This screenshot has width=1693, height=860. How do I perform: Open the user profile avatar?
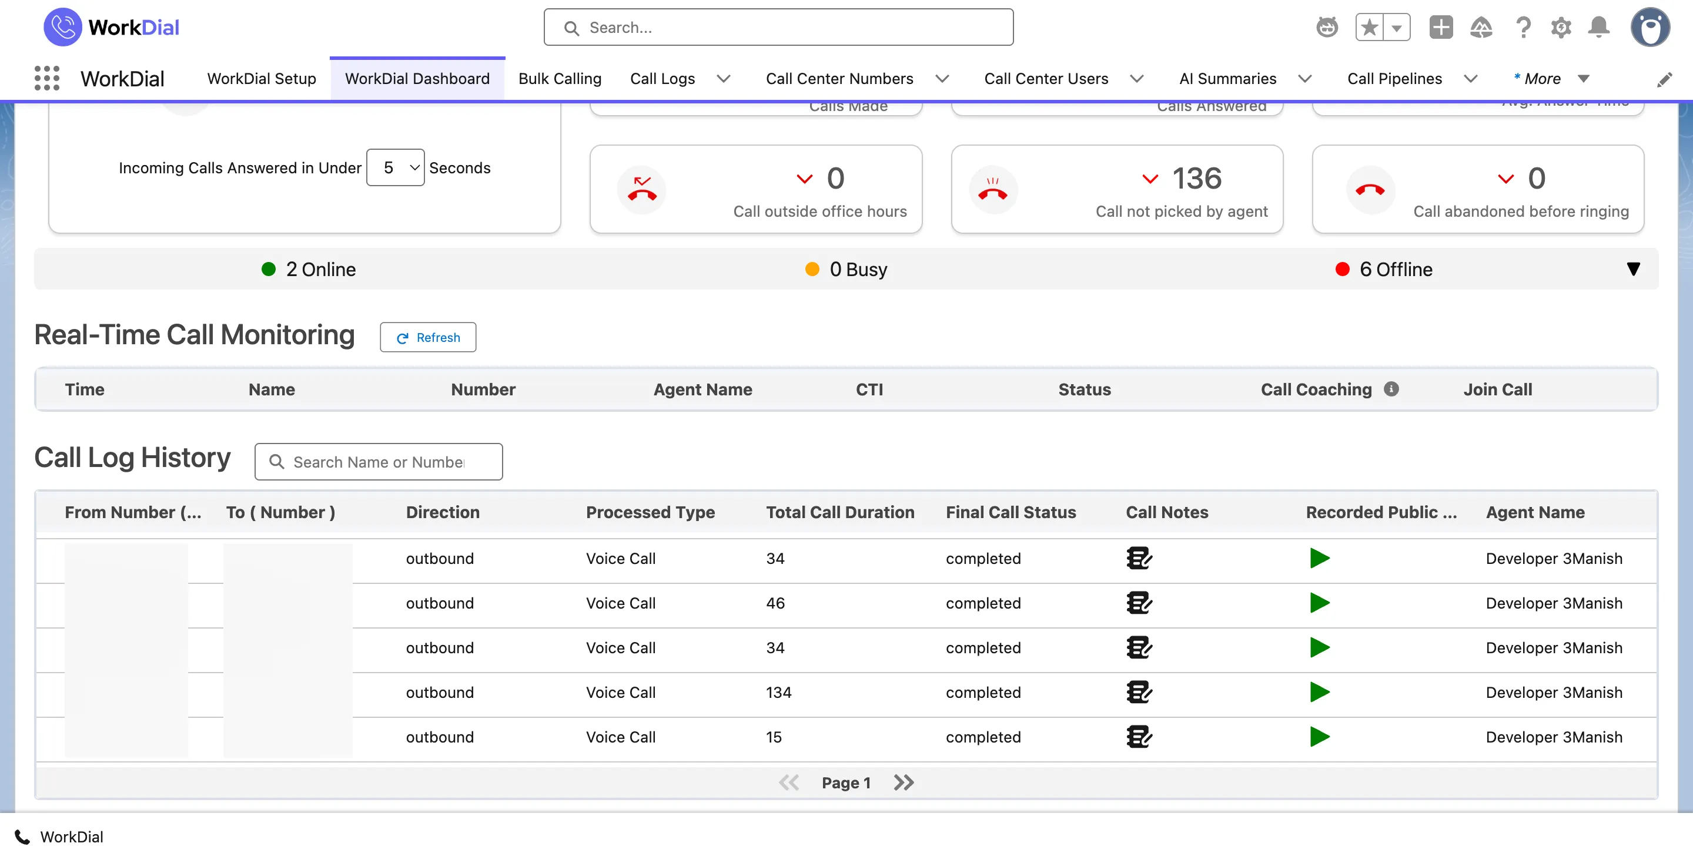point(1650,27)
